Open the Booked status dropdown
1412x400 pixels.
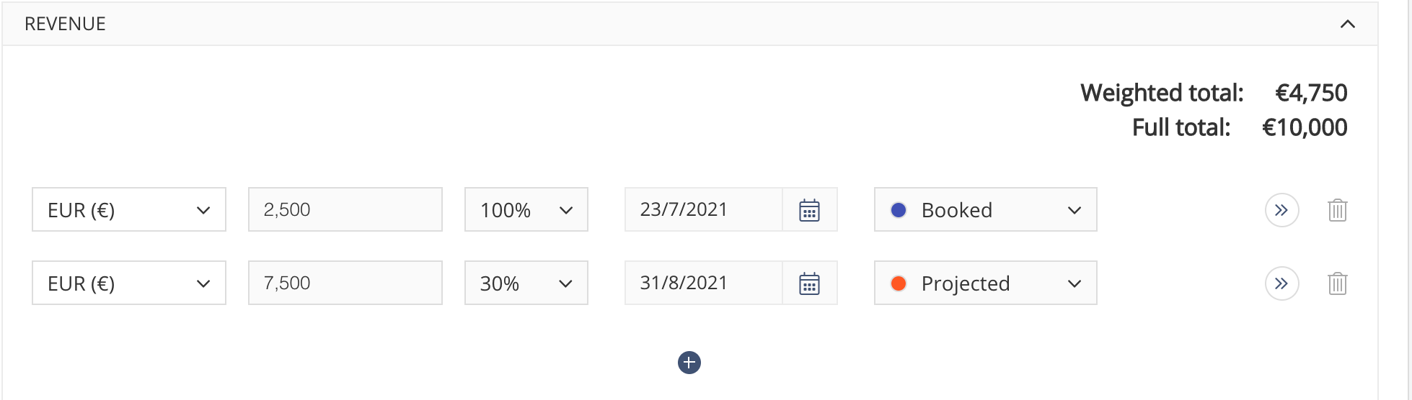986,209
